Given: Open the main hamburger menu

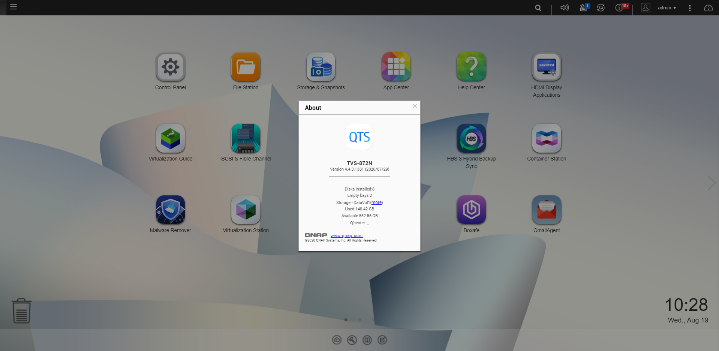Looking at the screenshot, I should pyautogui.click(x=13, y=7).
